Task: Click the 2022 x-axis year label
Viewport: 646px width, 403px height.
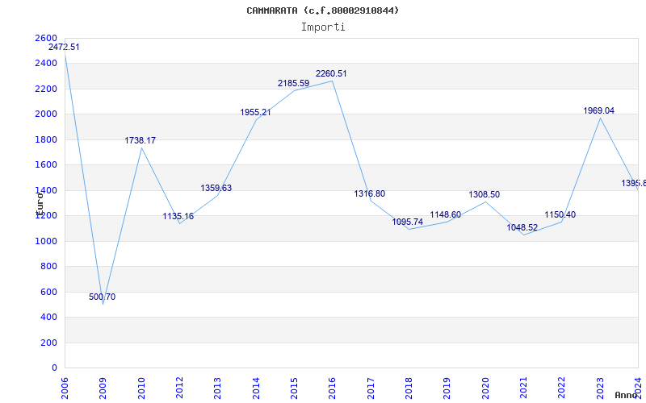Action: pyautogui.click(x=561, y=388)
